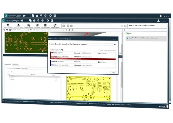The height and width of the screenshot is (123, 173).
Task: Click first circle icon in viewer toolbar
Action: coord(4,30)
